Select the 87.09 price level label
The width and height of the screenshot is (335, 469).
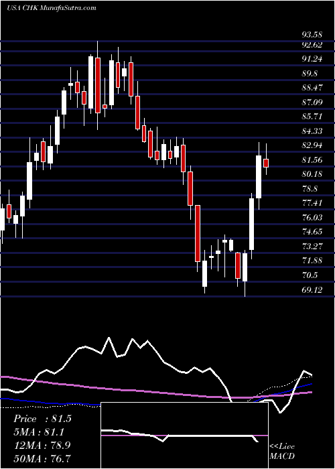312,103
